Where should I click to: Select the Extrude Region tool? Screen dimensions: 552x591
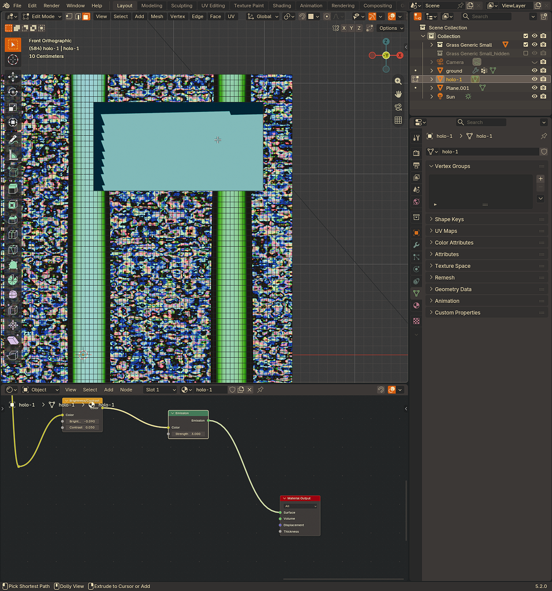[13, 189]
